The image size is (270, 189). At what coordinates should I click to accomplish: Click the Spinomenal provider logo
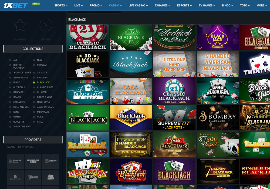pos(15,177)
